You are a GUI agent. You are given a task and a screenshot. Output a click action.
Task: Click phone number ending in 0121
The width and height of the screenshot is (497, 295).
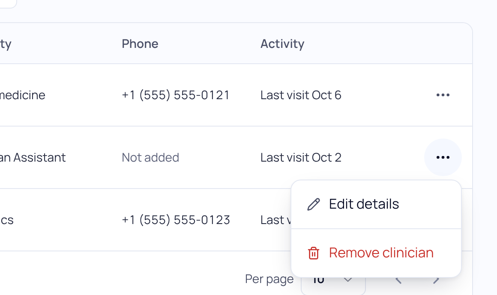pos(176,95)
